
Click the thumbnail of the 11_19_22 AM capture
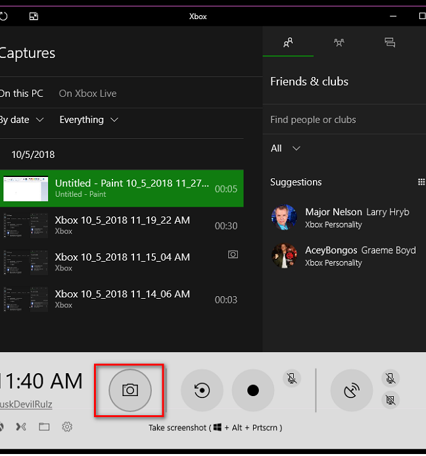[26, 226]
